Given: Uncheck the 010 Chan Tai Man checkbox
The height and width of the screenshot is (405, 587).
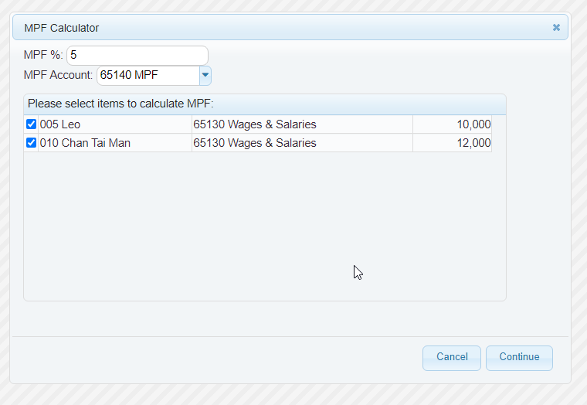Looking at the screenshot, I should [x=32, y=143].
